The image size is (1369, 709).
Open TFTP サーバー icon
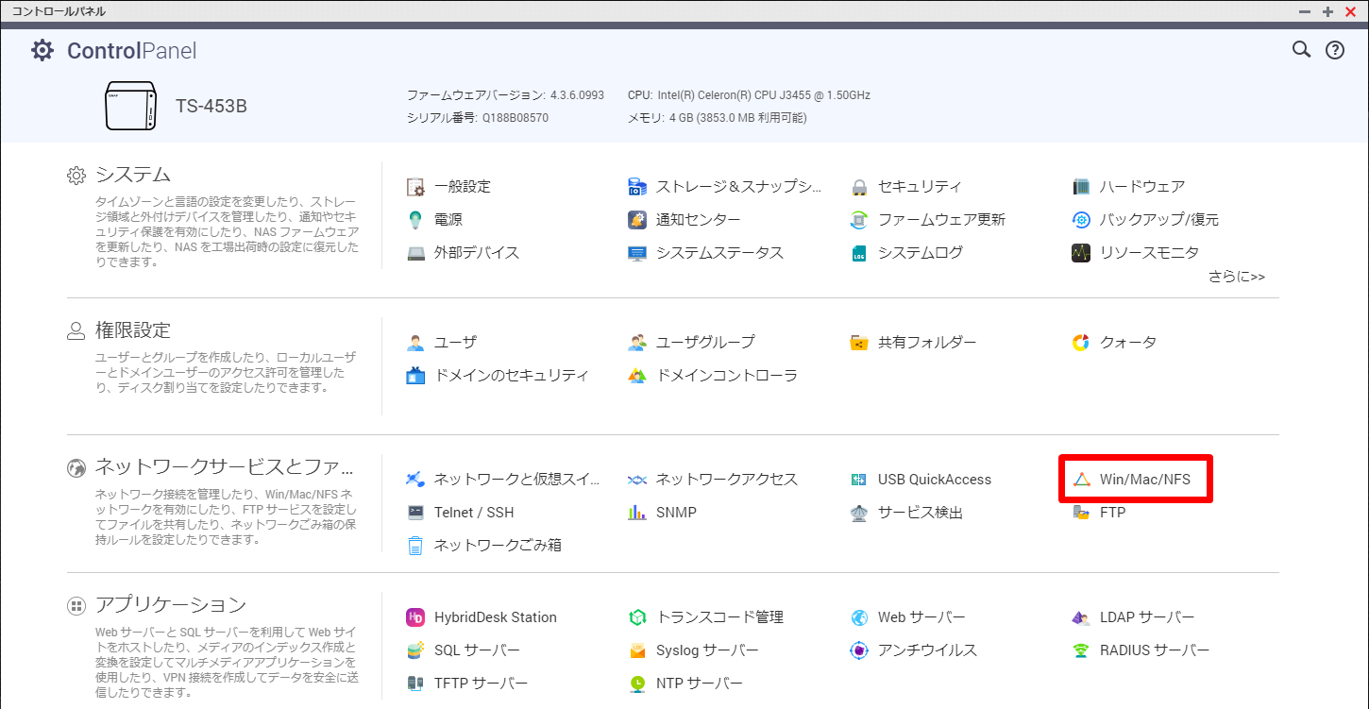(415, 684)
